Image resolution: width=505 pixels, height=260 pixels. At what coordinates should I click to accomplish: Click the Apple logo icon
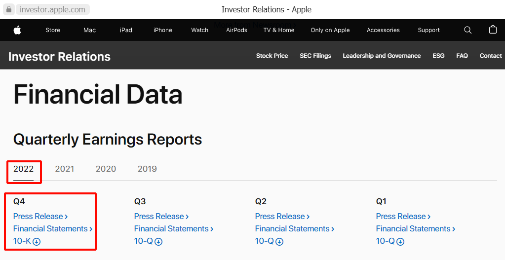[17, 30]
